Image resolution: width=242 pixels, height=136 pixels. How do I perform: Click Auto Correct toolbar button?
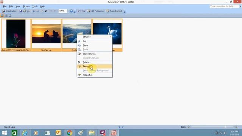point(114,11)
